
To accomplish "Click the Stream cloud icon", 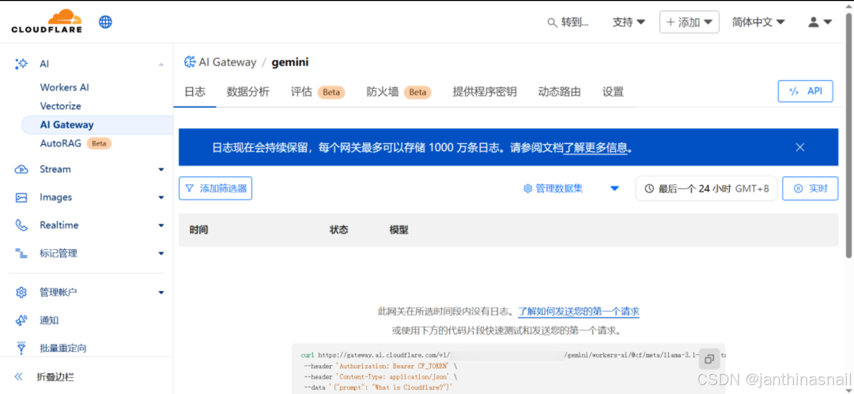I will (21, 169).
